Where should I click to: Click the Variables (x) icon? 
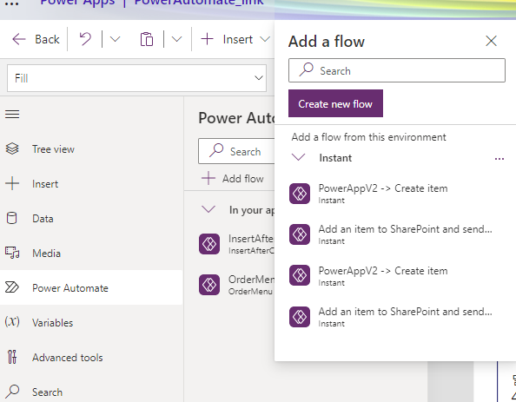[x=12, y=322]
